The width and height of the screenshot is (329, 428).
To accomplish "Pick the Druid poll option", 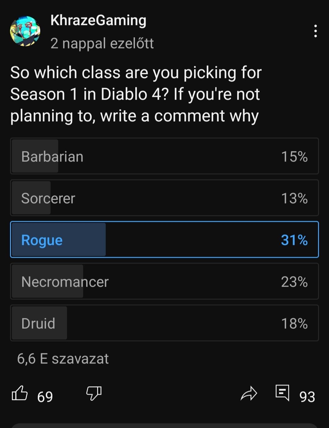I will 164,323.
